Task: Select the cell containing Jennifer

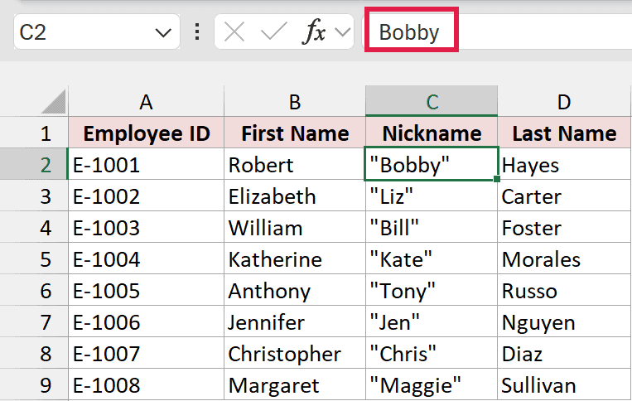Action: [x=295, y=321]
